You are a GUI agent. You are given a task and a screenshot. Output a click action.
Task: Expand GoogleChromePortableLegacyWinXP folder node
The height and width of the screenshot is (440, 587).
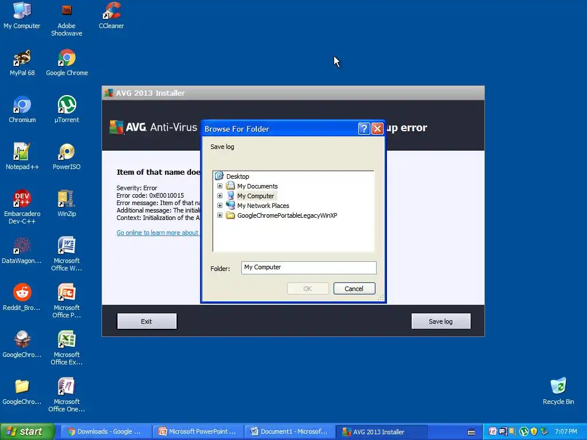tap(220, 215)
